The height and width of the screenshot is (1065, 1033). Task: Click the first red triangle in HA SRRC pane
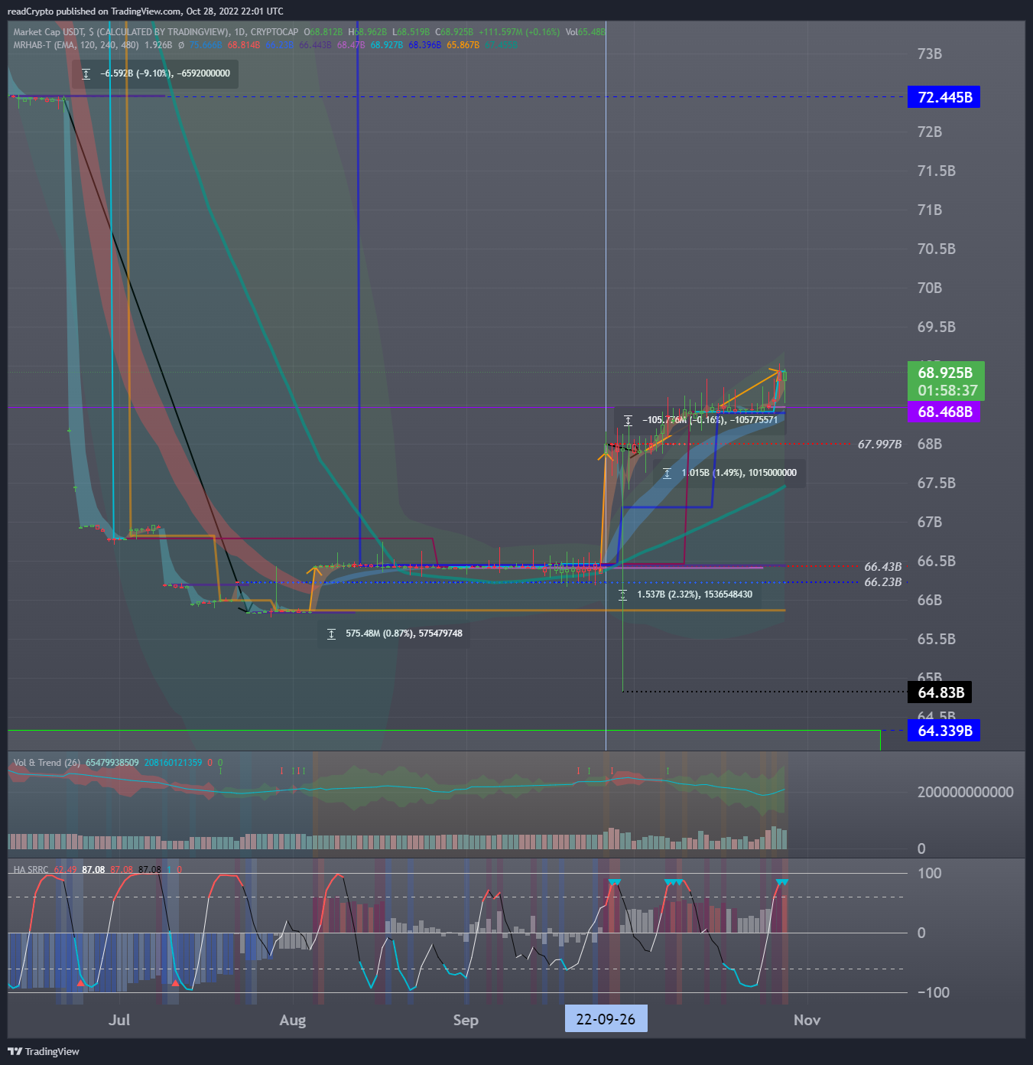click(x=80, y=982)
